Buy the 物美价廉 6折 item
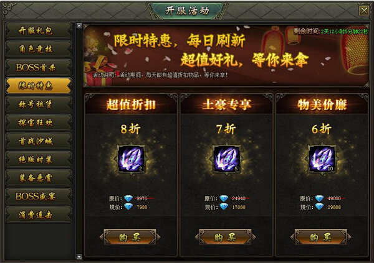This screenshot has height=263, width=374. click(x=321, y=237)
